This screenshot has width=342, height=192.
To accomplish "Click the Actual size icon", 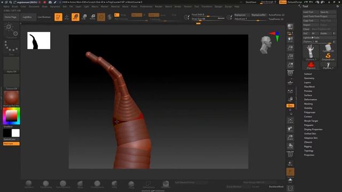I will point(290,57).
